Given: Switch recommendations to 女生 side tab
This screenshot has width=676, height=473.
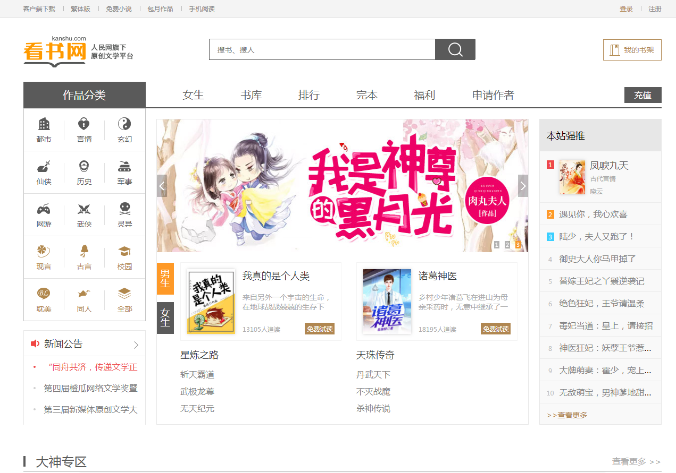Looking at the screenshot, I should [165, 317].
